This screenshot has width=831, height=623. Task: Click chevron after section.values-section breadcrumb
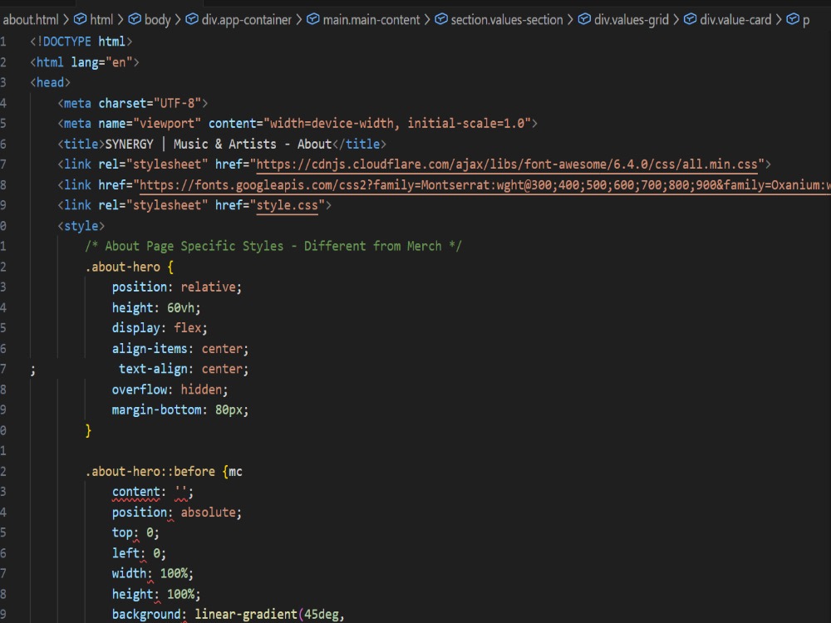pos(570,20)
